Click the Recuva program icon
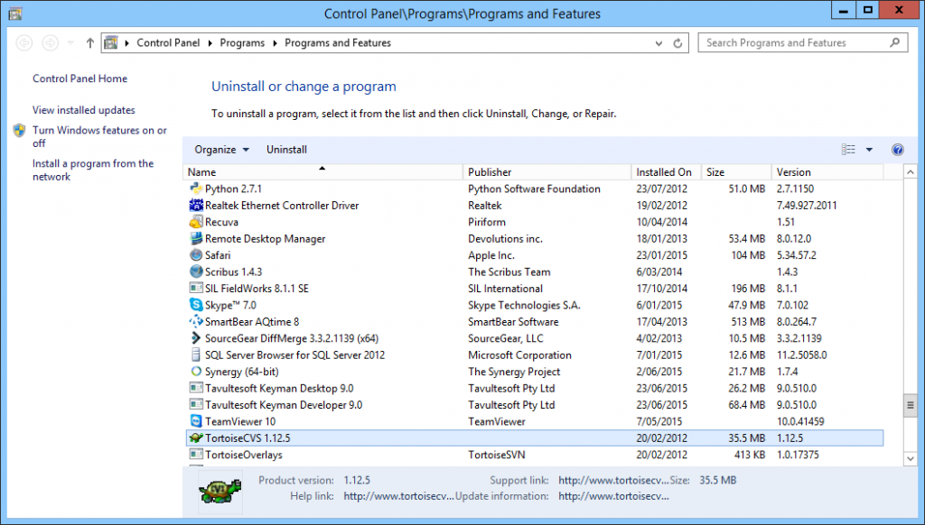The height and width of the screenshot is (525, 925). click(x=196, y=222)
